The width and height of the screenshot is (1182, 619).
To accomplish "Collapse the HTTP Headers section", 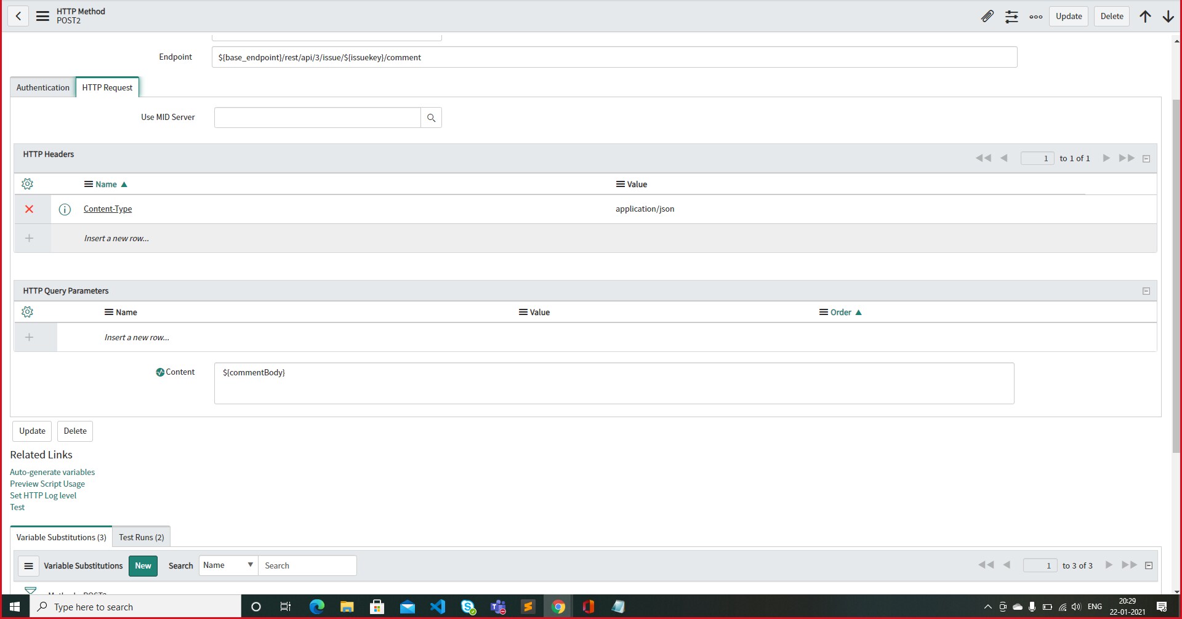I will (x=1146, y=159).
